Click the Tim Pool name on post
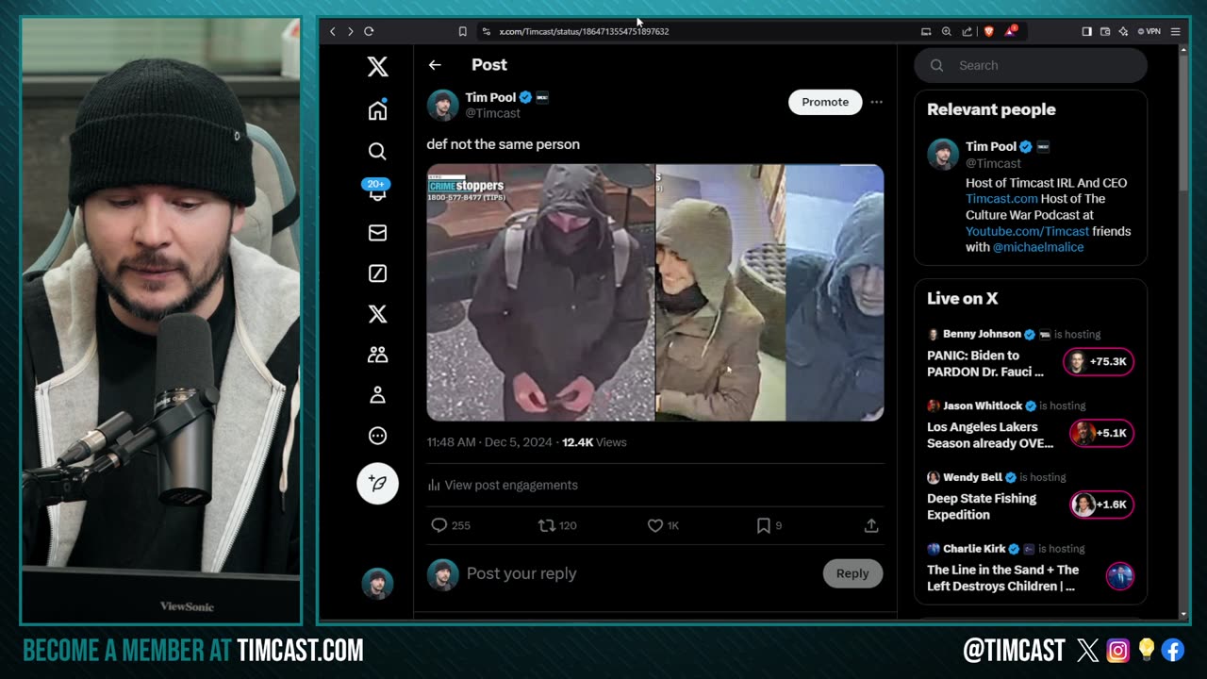 coord(490,97)
